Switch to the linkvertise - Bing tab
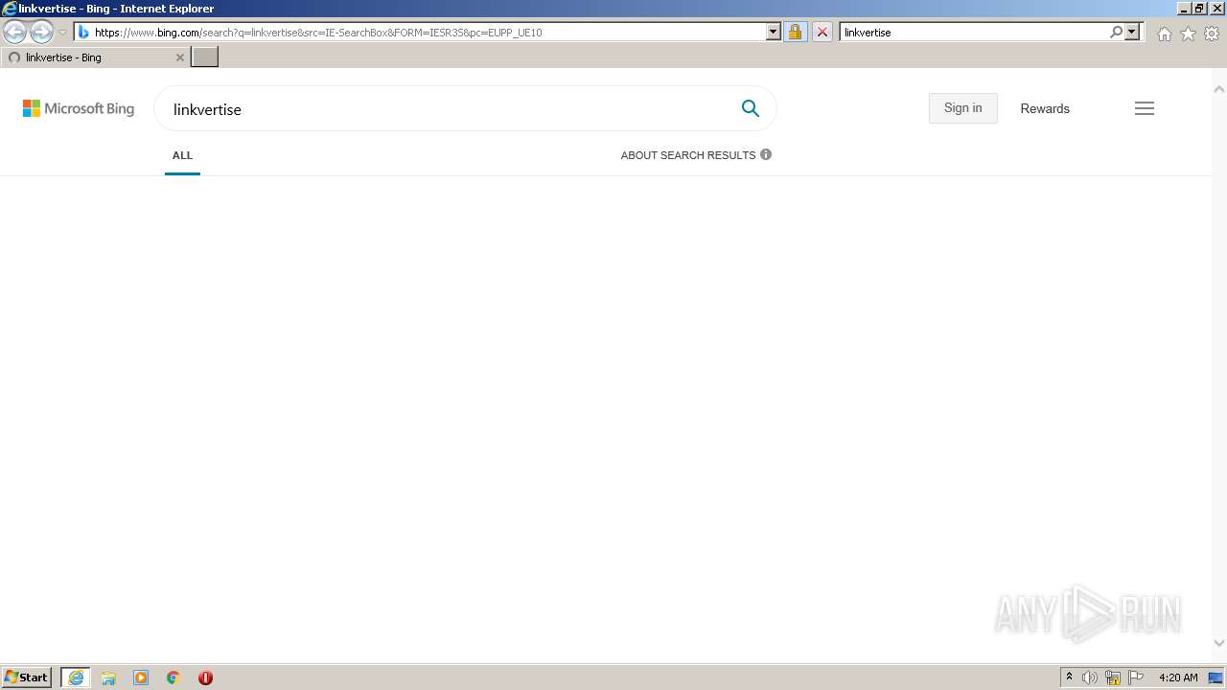 coord(95,57)
